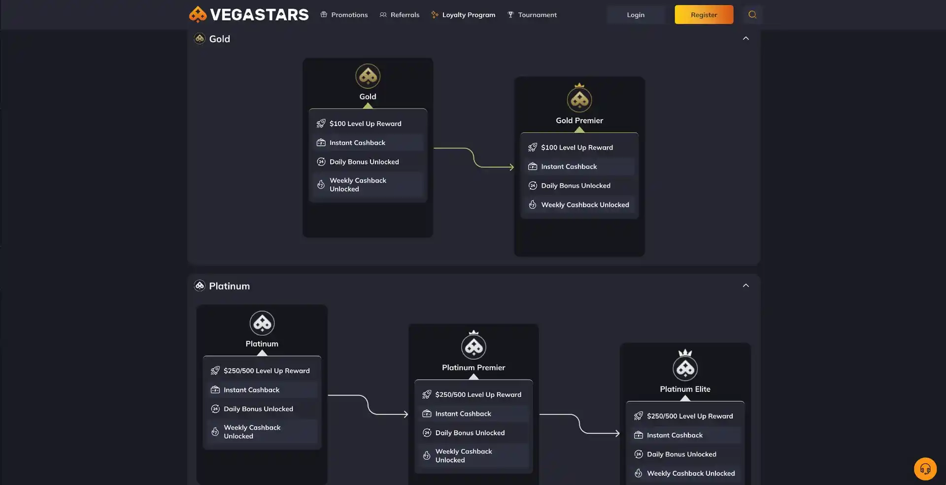Select "$250/500 Level Up Reward" in Platinum Premier
946x485 pixels.
pyautogui.click(x=478, y=394)
